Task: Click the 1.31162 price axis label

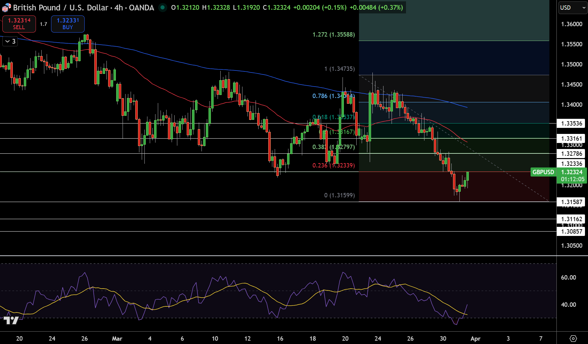Action: coord(571,219)
